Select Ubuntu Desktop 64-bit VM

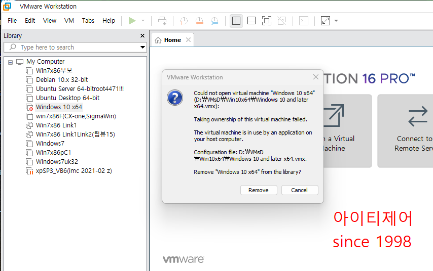tap(67, 98)
